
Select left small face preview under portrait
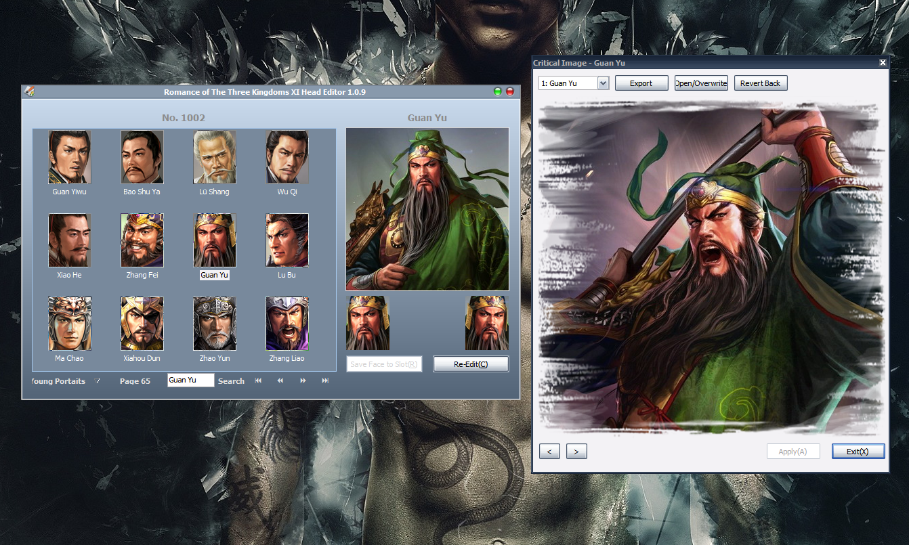(368, 323)
